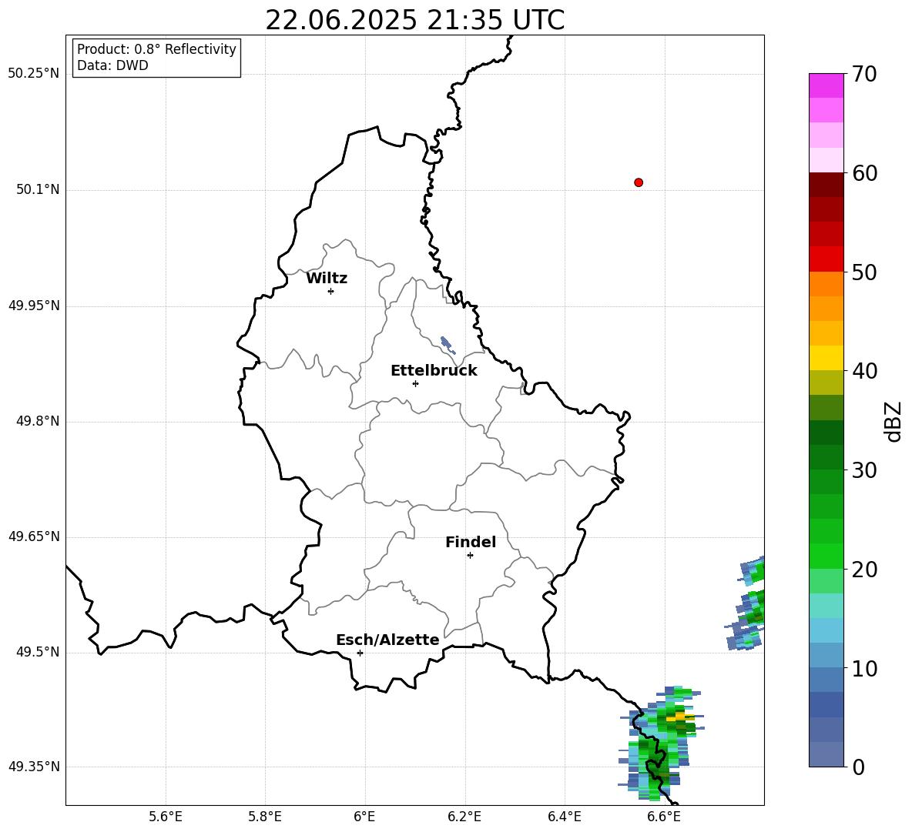The width and height of the screenshot is (912, 832).
Task: Click the 49.35°N latitude label
Action: pos(34,767)
